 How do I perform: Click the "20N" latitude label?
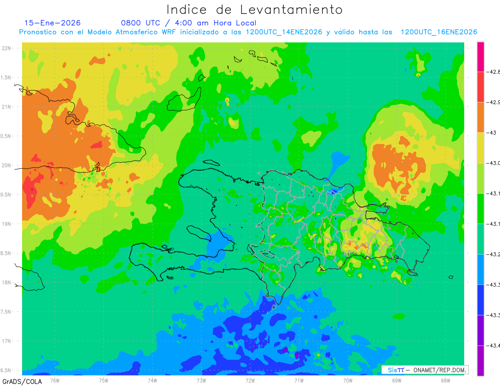click(7, 165)
